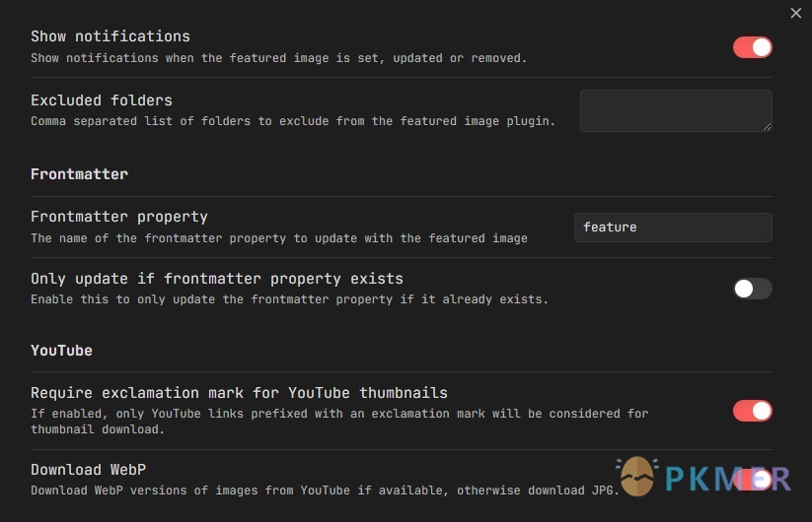
Task: Disable the Show notifications toggle
Action: pyautogui.click(x=753, y=47)
